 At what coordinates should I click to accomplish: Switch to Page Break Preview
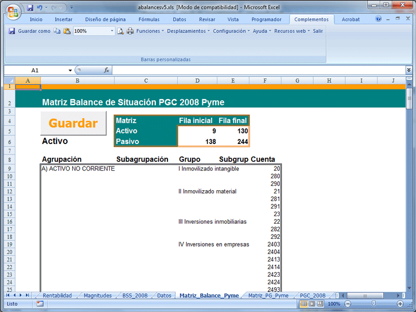(x=320, y=304)
